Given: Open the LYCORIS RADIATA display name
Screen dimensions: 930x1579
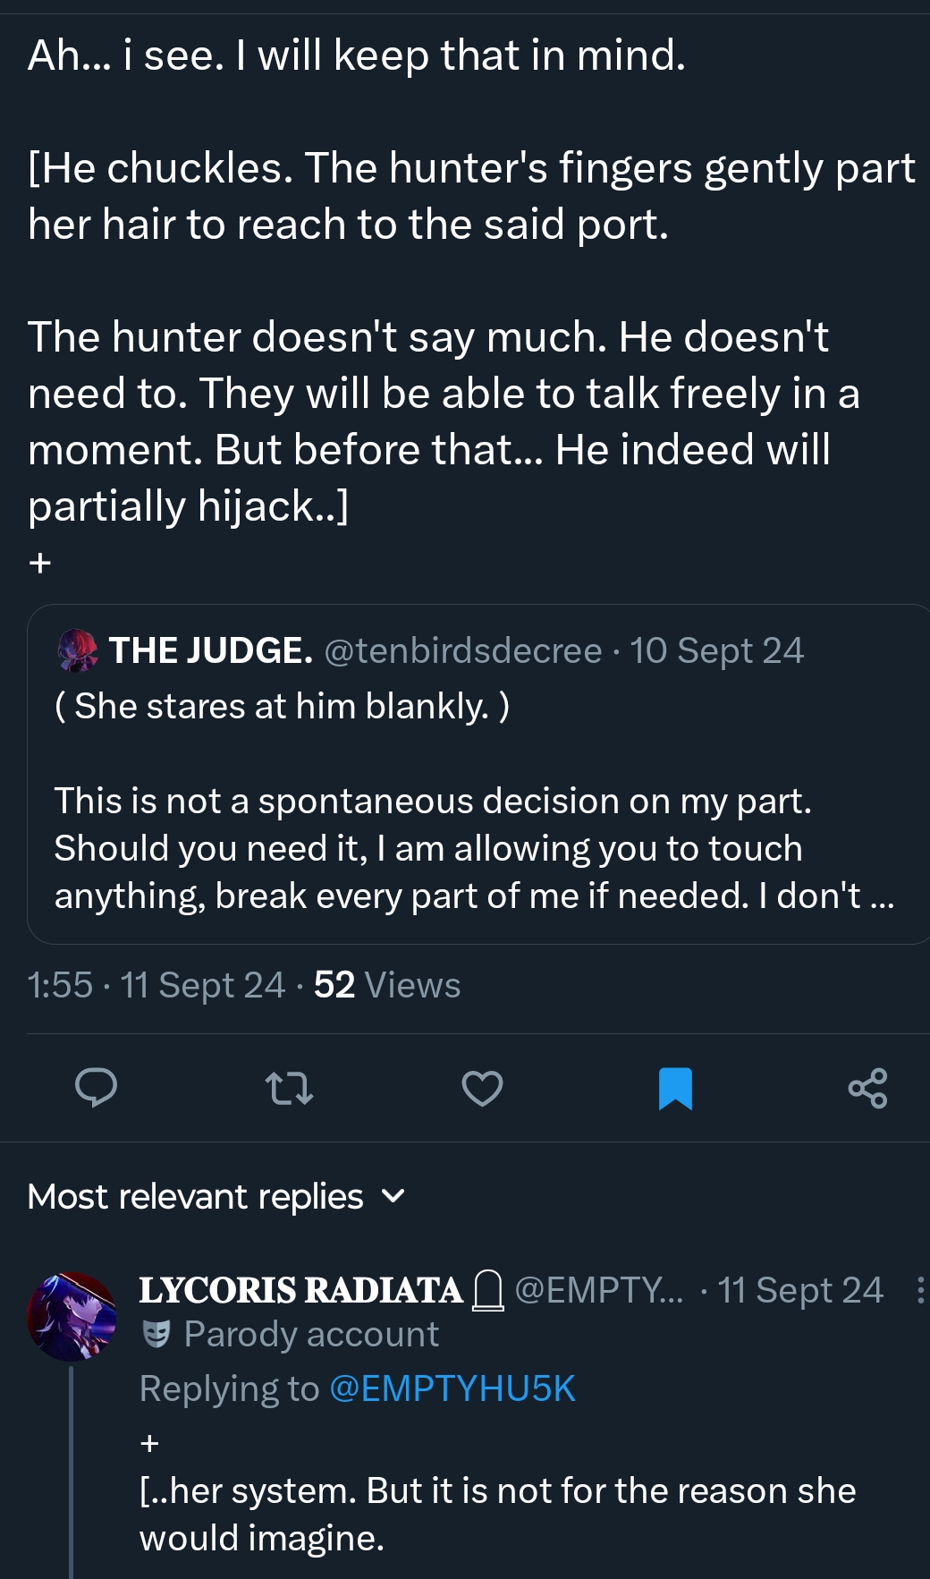Looking at the screenshot, I should (300, 1290).
